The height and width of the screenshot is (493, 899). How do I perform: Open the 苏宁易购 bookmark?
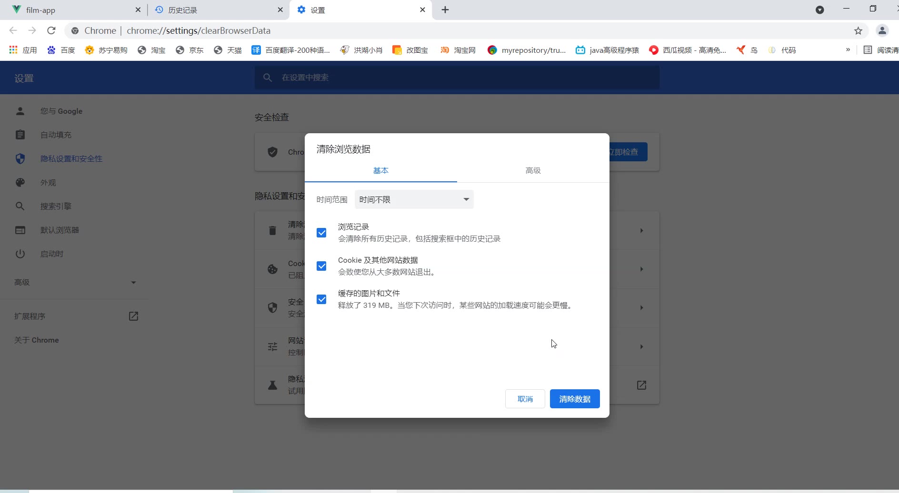[106, 50]
